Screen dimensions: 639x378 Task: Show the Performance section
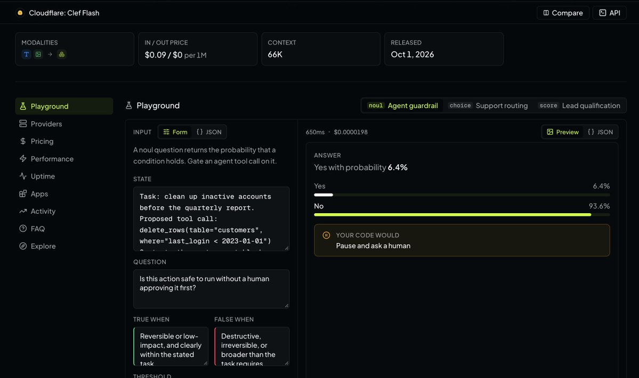64,159
